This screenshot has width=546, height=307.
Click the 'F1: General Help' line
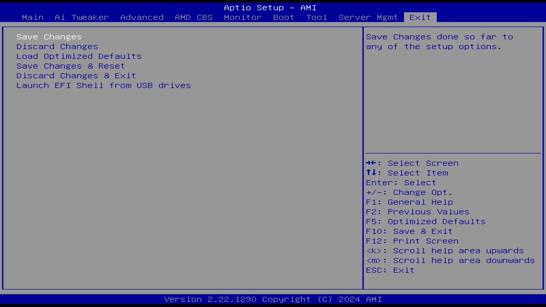409,203
